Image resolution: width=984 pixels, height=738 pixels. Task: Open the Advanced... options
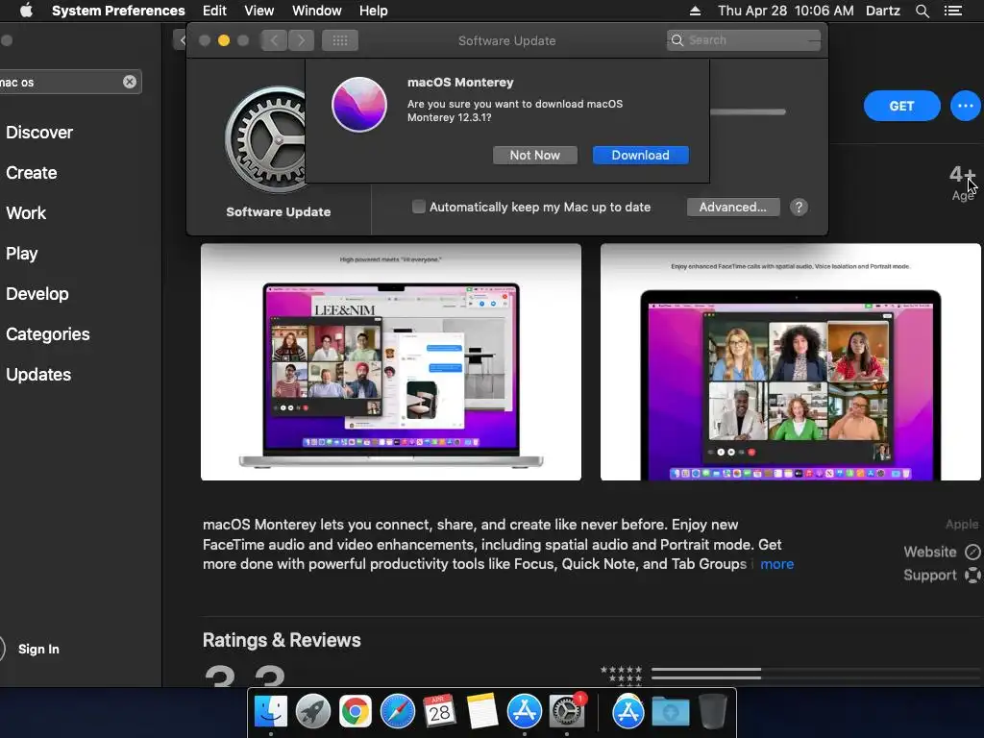tap(733, 208)
